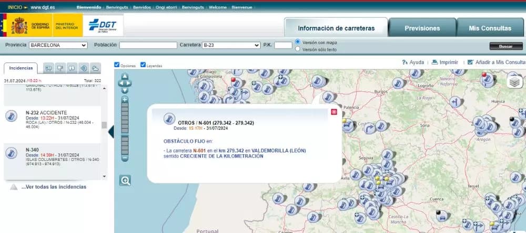Collapse the left incidents sidebar arrow

point(111,132)
